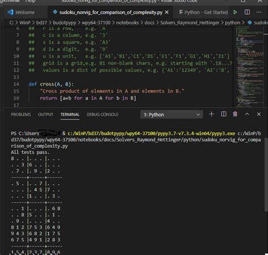Maximize the panel with up chevron
The height and width of the screenshot is (255, 268).
[247, 114]
